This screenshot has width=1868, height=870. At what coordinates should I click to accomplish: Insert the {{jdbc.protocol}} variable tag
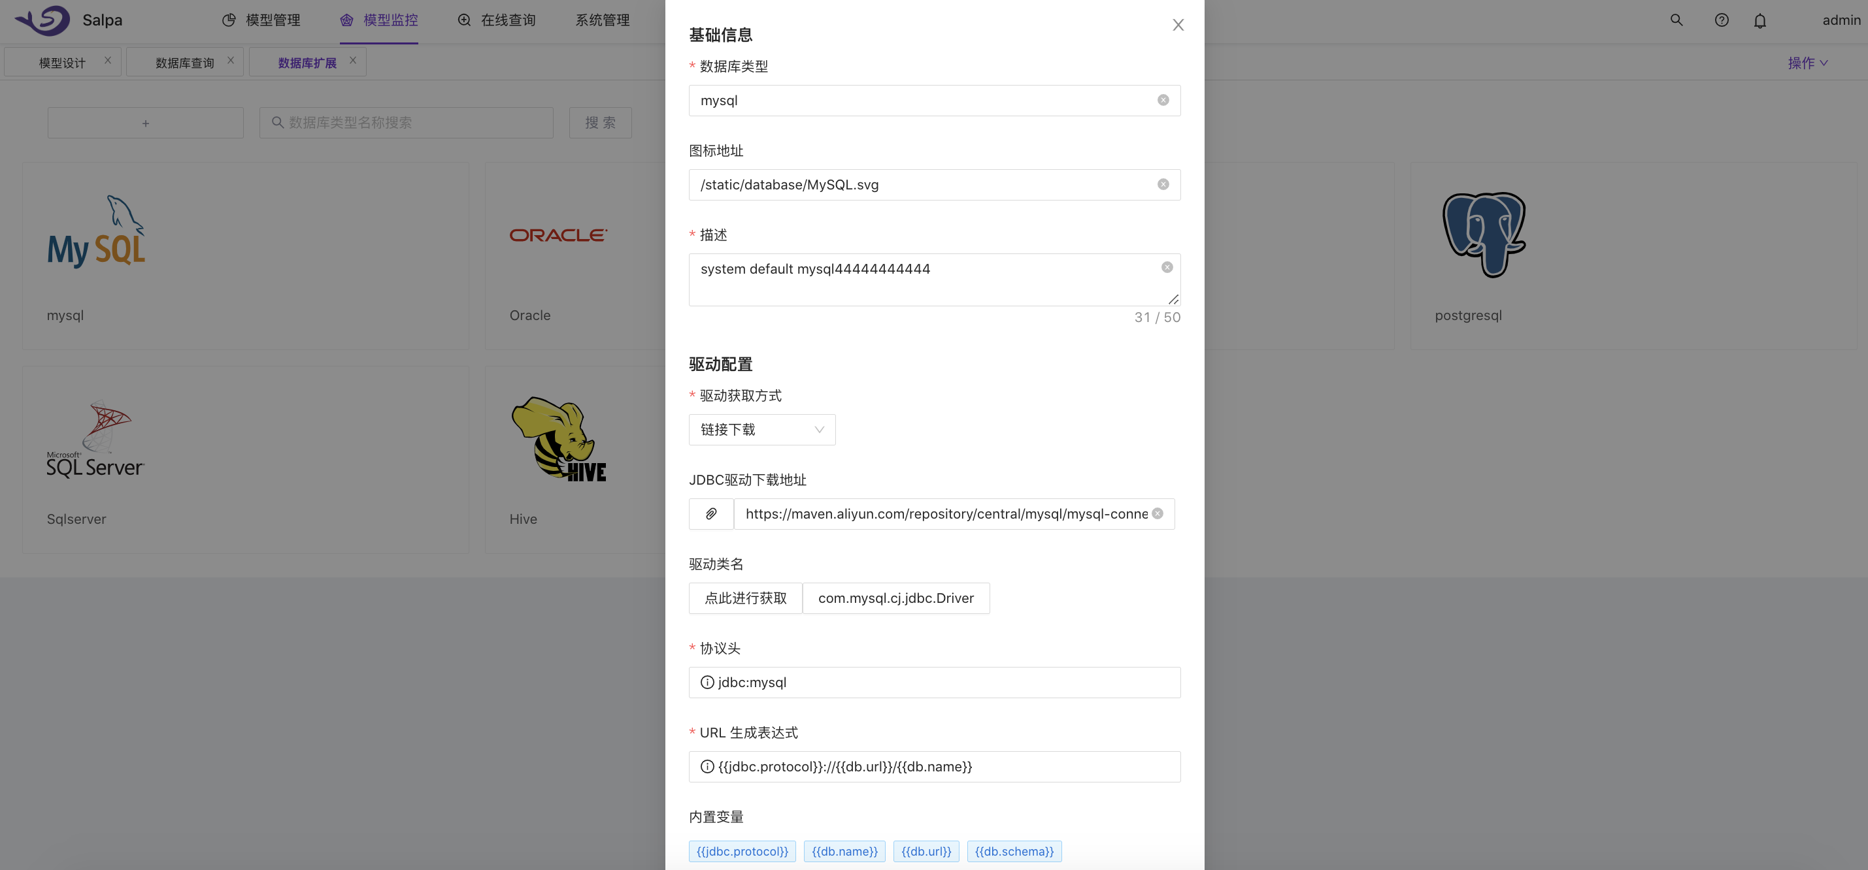pos(742,851)
